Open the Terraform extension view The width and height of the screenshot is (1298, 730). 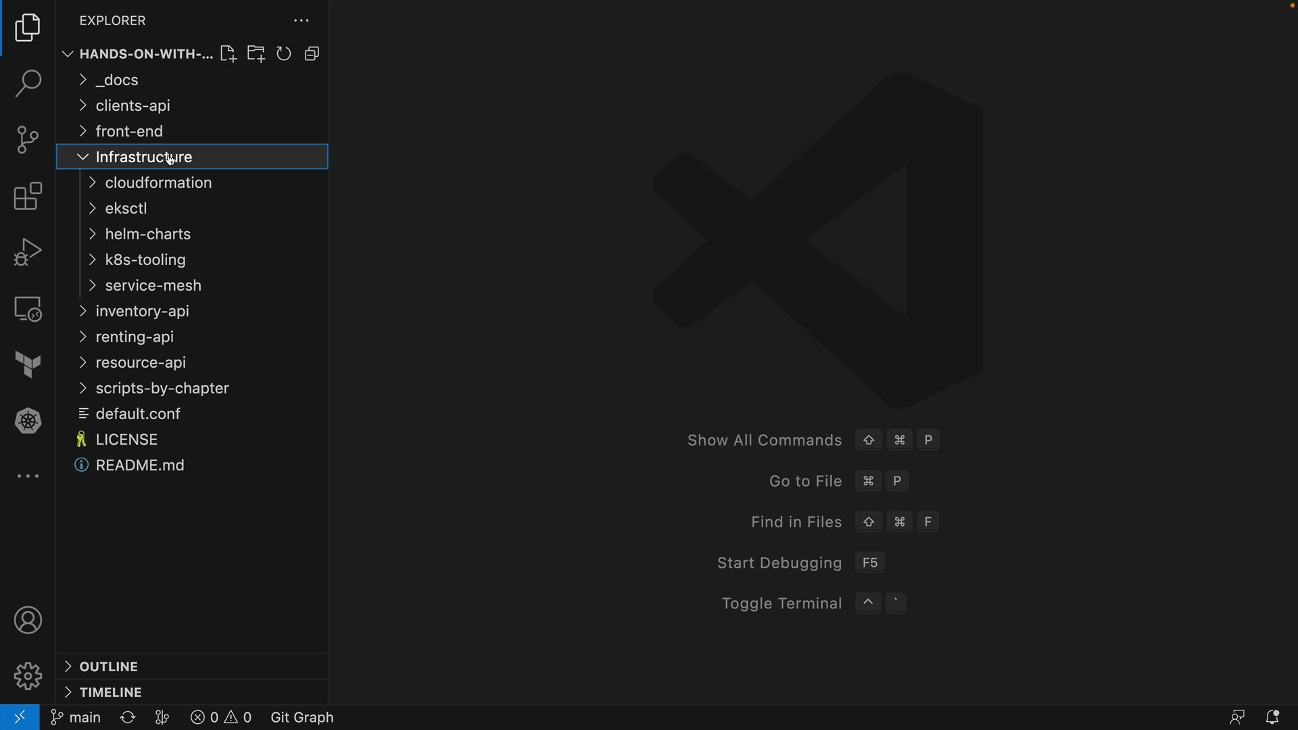(28, 365)
